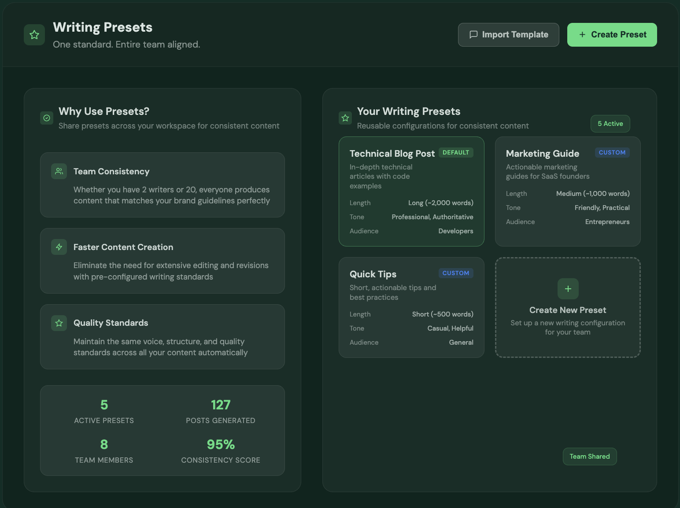This screenshot has height=508, width=680.
Task: Click the CUSTOM tag on Quick Tips
Action: 455,273
